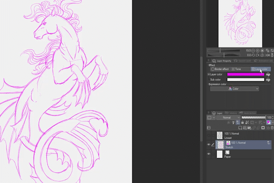The height and width of the screenshot is (183, 274).
Task: Create a New Layer Folder
Action: point(250,128)
